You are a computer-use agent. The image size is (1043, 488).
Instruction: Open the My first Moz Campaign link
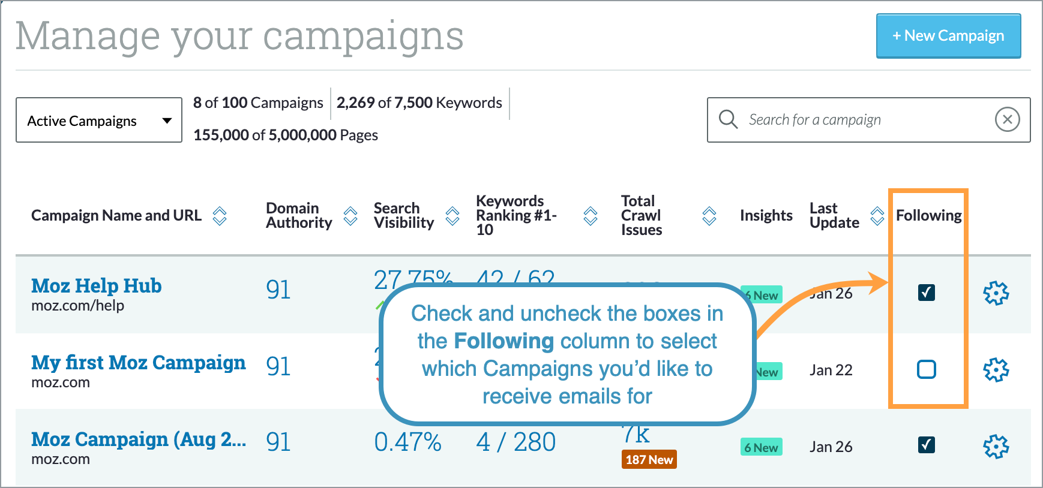coord(138,362)
